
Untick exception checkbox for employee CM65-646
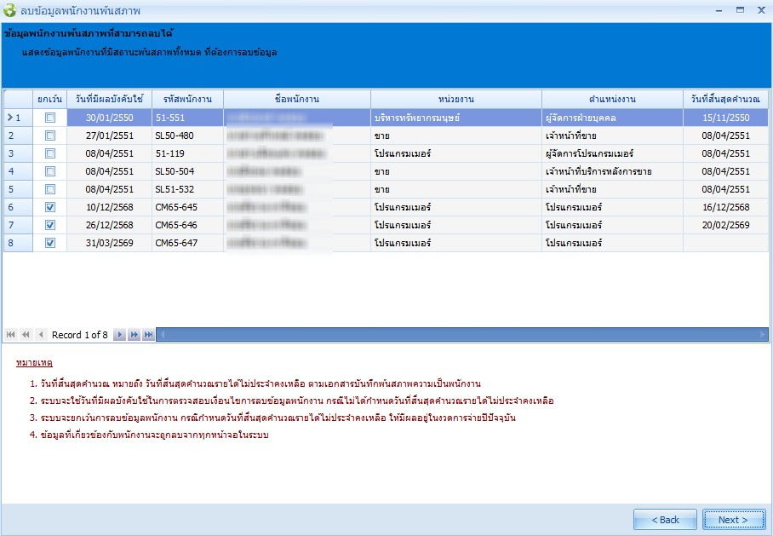[x=49, y=225]
